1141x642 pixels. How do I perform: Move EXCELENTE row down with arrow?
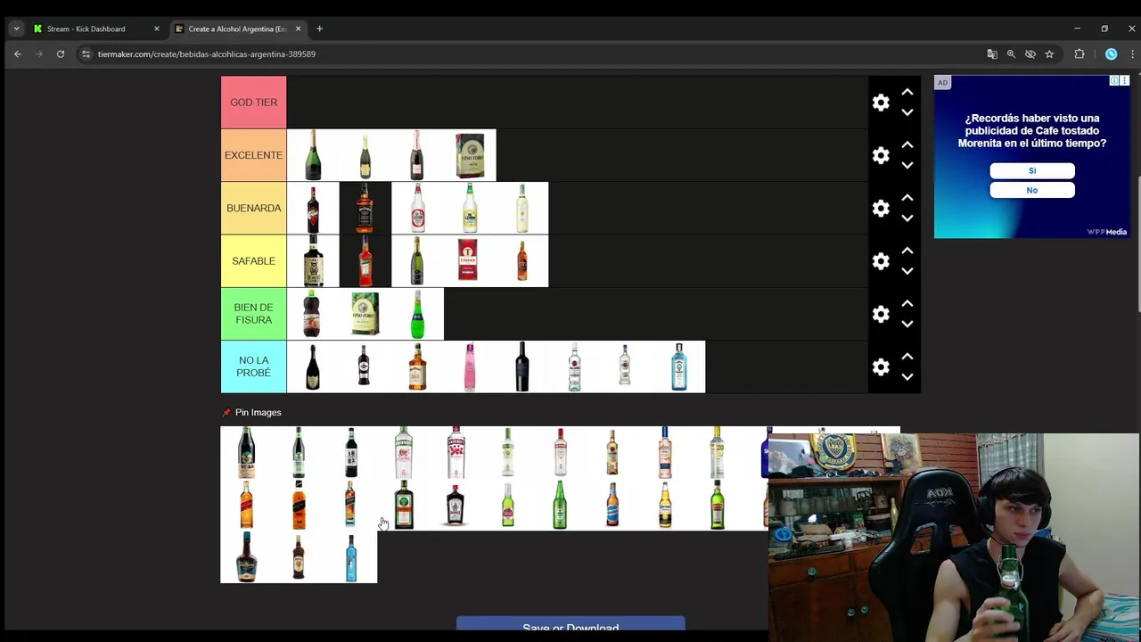[907, 165]
